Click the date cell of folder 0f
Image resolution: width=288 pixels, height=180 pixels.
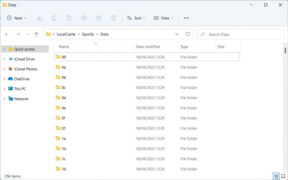point(150,118)
